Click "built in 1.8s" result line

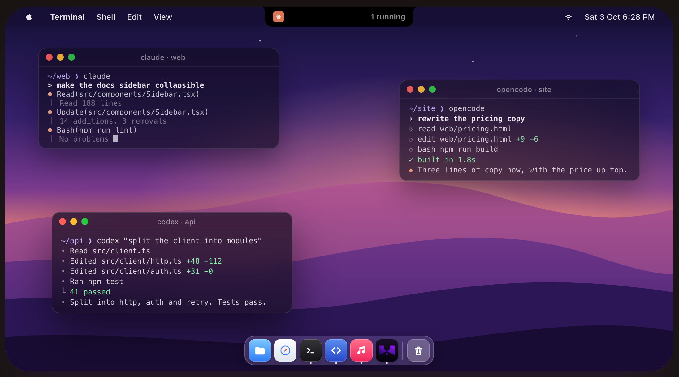(x=442, y=160)
